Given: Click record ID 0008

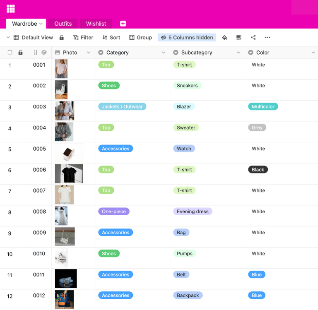Looking at the screenshot, I should point(40,211).
